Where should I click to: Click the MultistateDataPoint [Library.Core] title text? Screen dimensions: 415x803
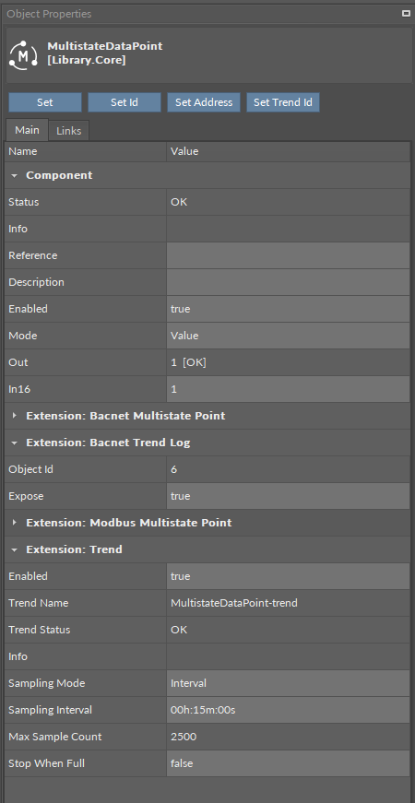click(105, 53)
